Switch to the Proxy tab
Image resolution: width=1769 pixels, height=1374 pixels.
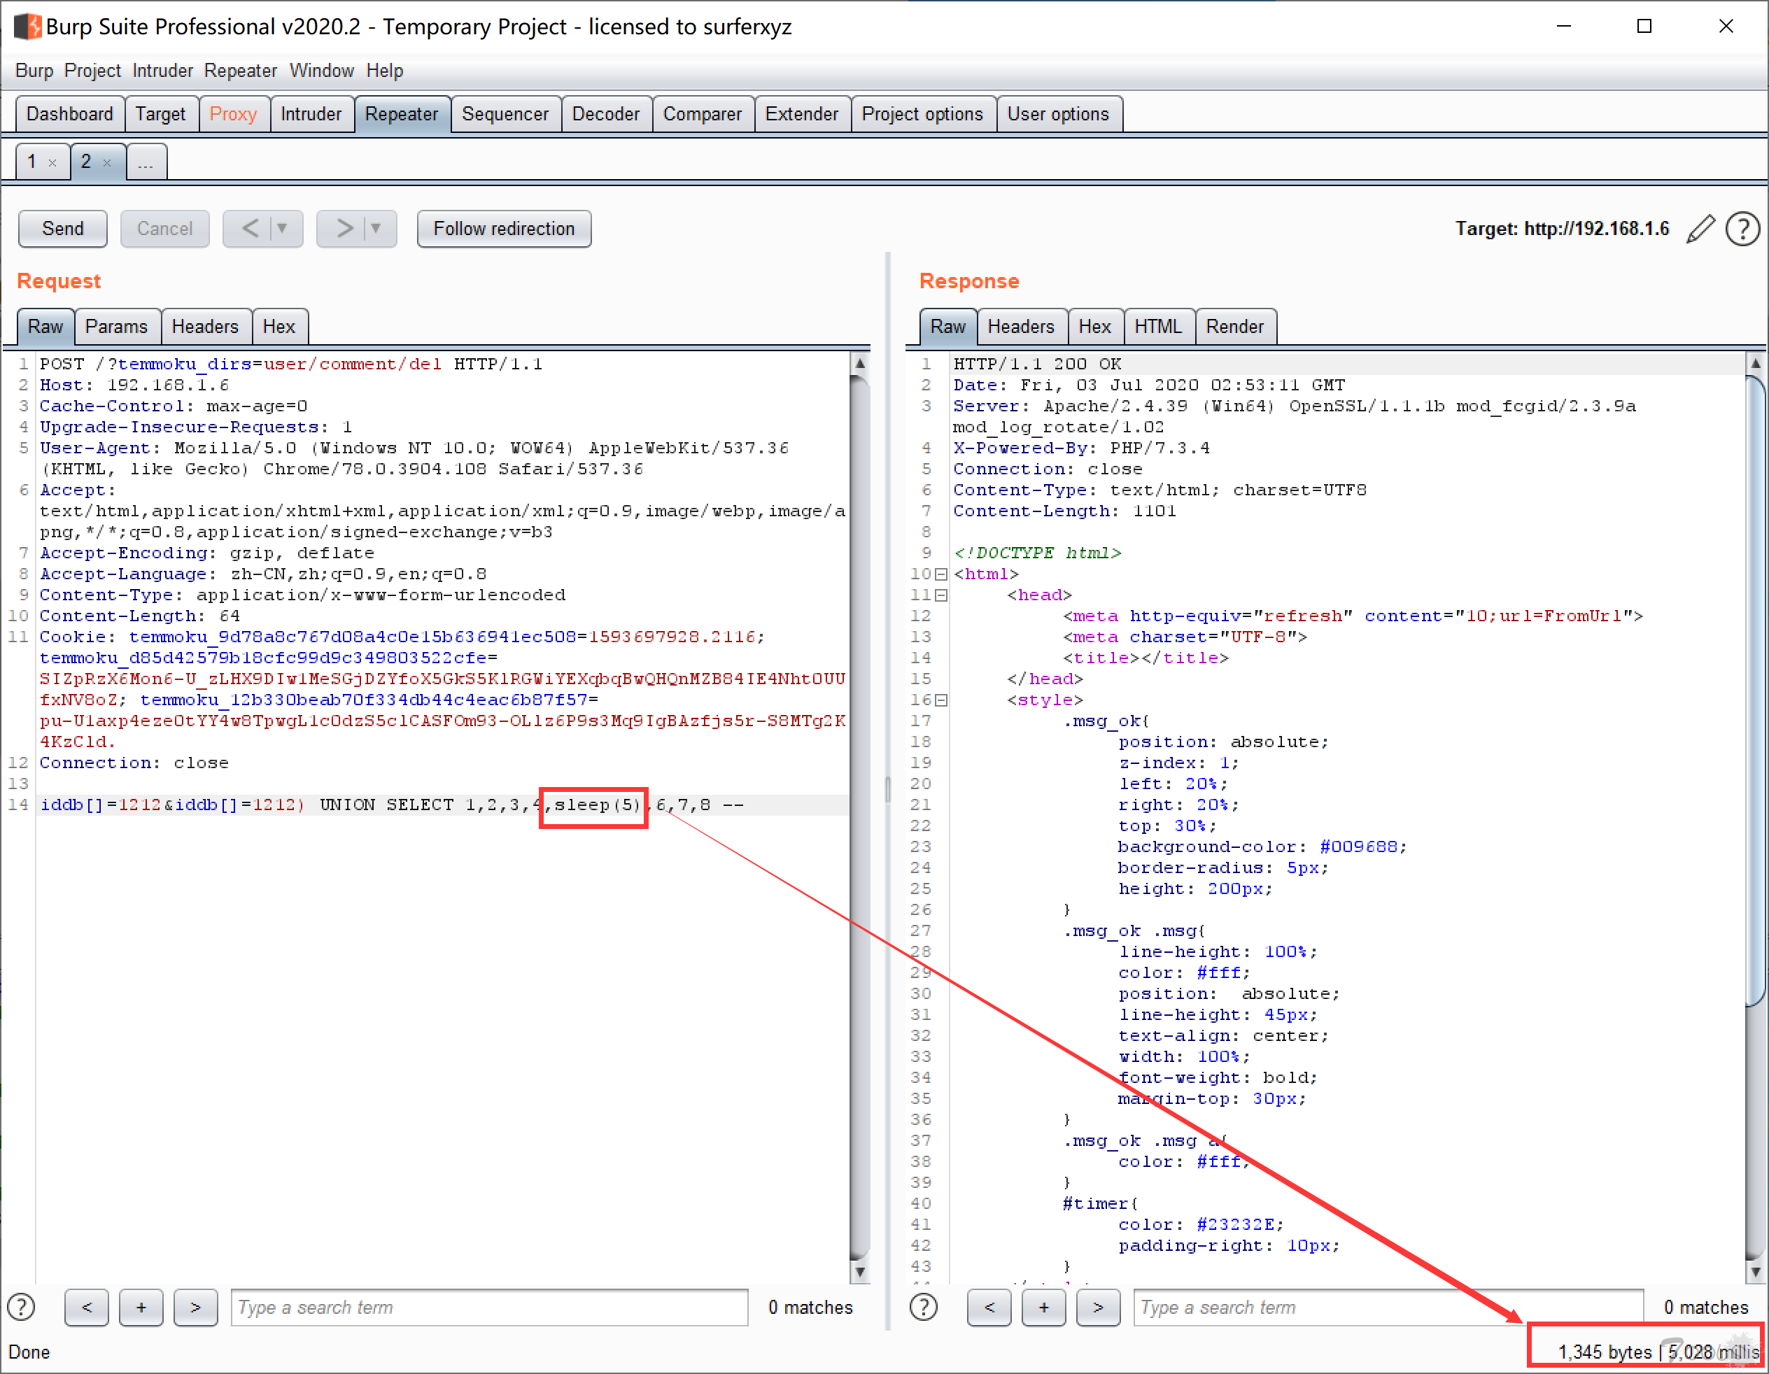click(x=233, y=114)
